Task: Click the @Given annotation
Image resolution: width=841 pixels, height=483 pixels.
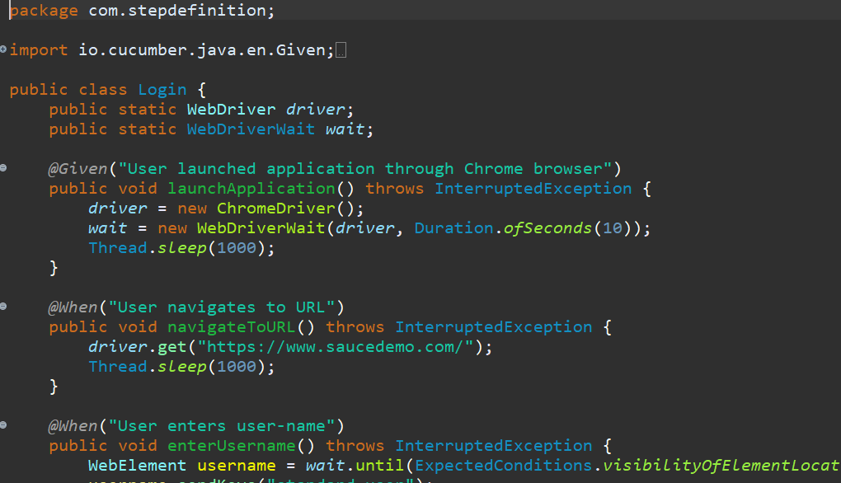Action: click(x=78, y=169)
